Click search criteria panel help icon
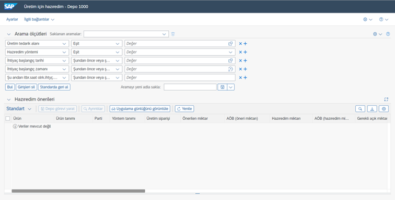The image size is (395, 200). click(x=388, y=34)
